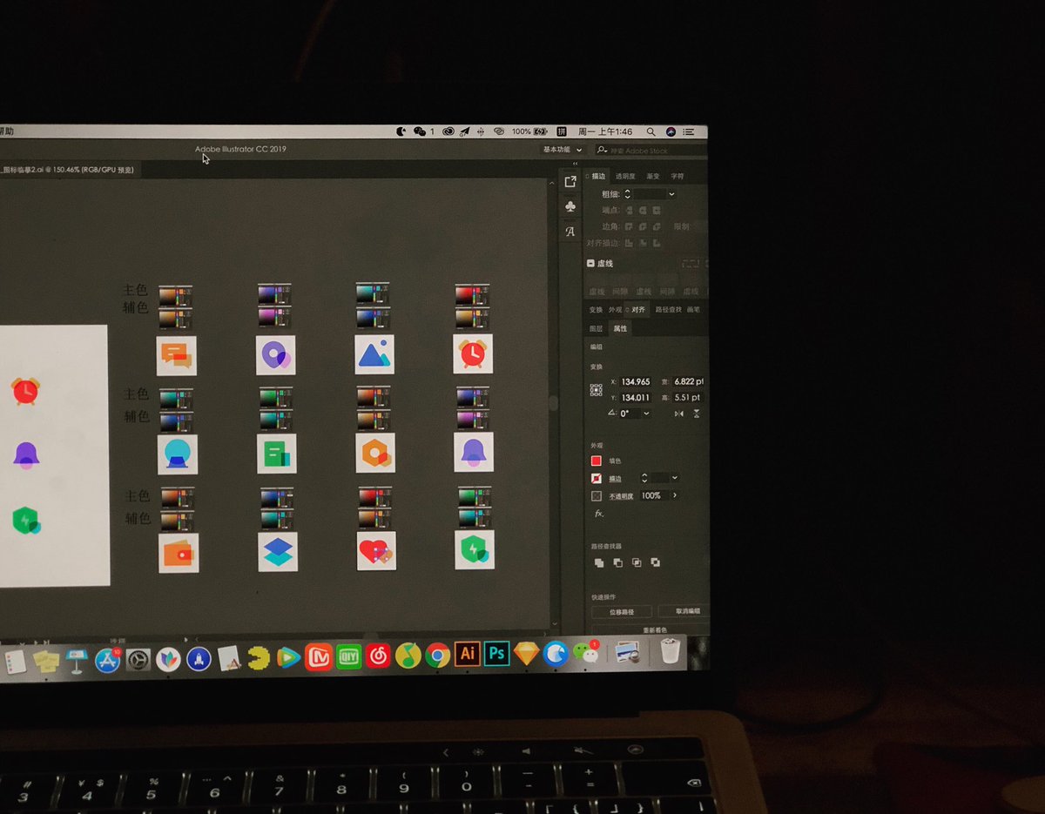Flip horizontally using the flip icon
This screenshot has height=814, width=1045.
click(679, 414)
